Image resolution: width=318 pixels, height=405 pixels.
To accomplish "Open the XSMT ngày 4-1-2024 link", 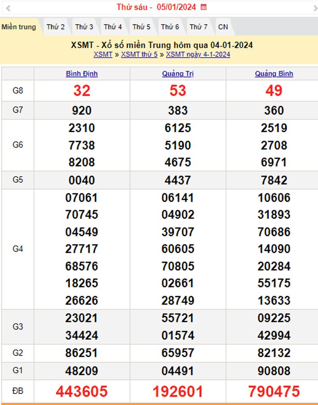I will point(198,54).
